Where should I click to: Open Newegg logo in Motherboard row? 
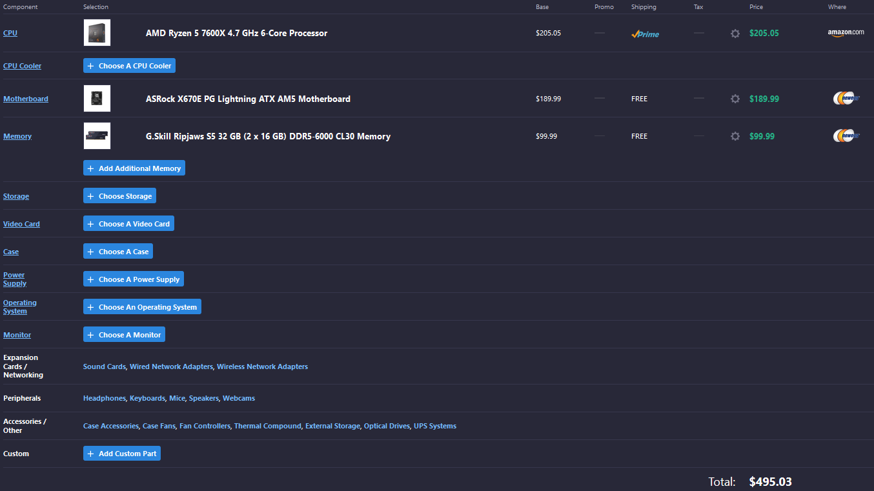(846, 98)
